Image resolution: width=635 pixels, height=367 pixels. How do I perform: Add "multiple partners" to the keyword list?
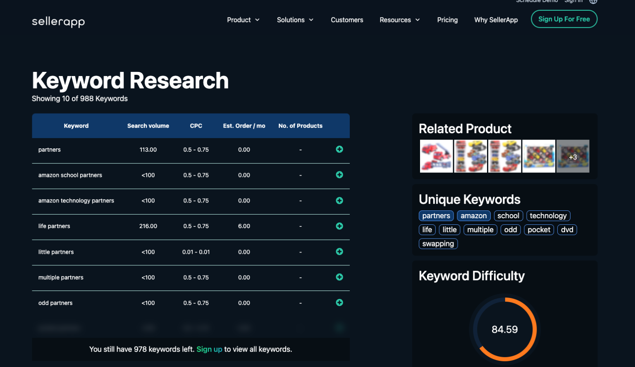click(339, 277)
